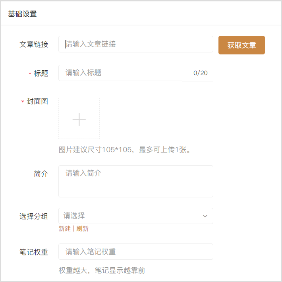The image size is (282, 282).
Task: Click the required 封面图 label
Action: (37, 102)
